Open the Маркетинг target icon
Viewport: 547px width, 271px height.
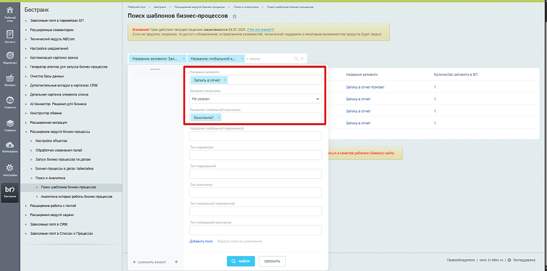(10, 57)
